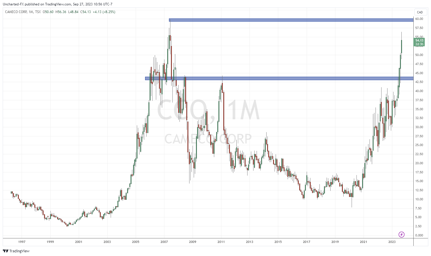Click the 37.50 price axis label
This screenshot has height=256, width=431.
419,100
